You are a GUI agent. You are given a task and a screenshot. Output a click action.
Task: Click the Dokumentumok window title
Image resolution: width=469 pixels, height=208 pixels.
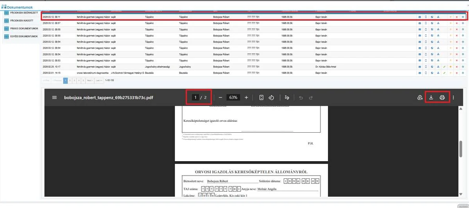(x=20, y=7)
